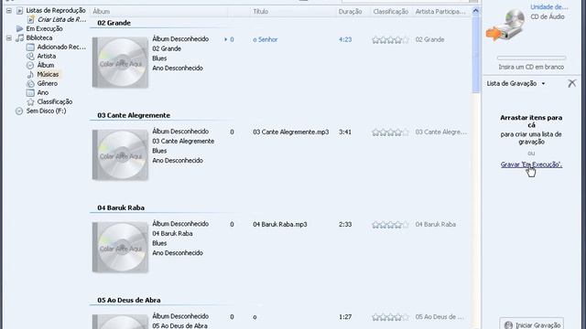This screenshot has width=586, height=329.
Task: Click the Adicionado Recentemente icon
Action: pos(30,47)
